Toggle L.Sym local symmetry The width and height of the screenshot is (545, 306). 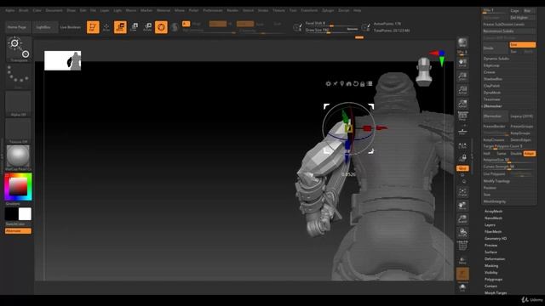point(462,145)
